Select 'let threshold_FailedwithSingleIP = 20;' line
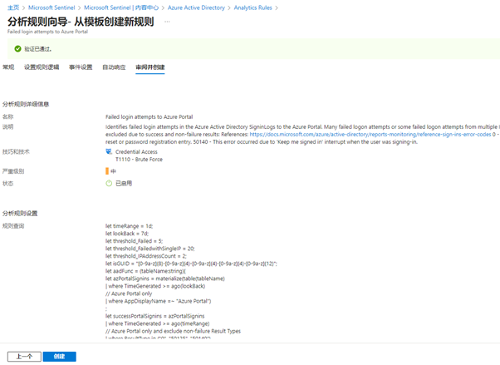This screenshot has height=365, width=500. (150, 249)
